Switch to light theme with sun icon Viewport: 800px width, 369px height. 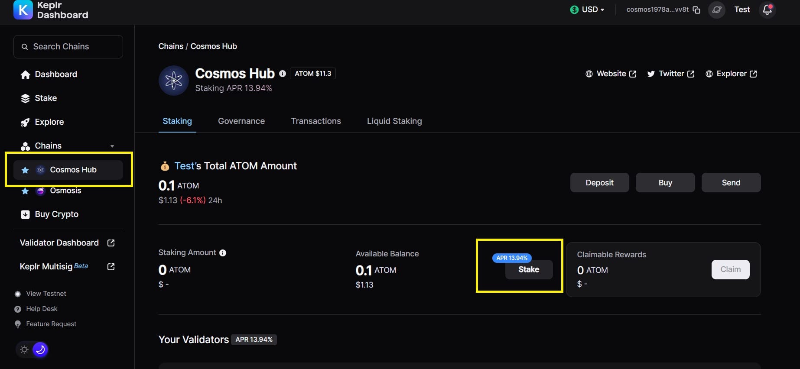(24, 350)
